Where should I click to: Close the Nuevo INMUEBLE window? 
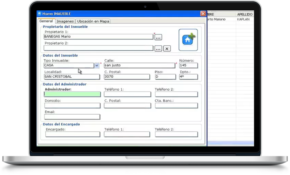click(203, 14)
